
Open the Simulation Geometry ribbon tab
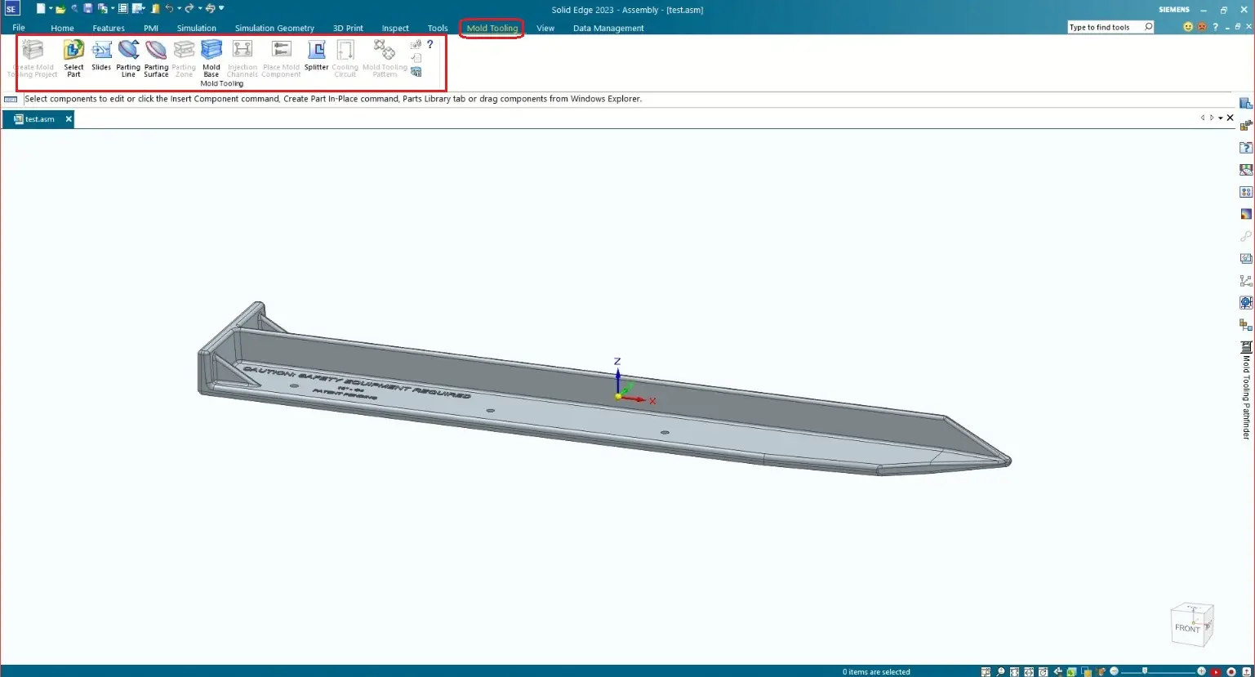point(274,28)
